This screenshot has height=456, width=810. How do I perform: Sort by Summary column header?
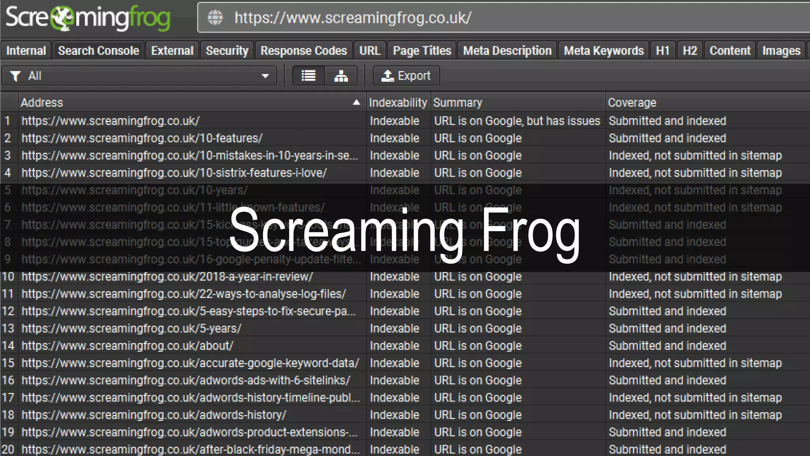click(x=518, y=103)
